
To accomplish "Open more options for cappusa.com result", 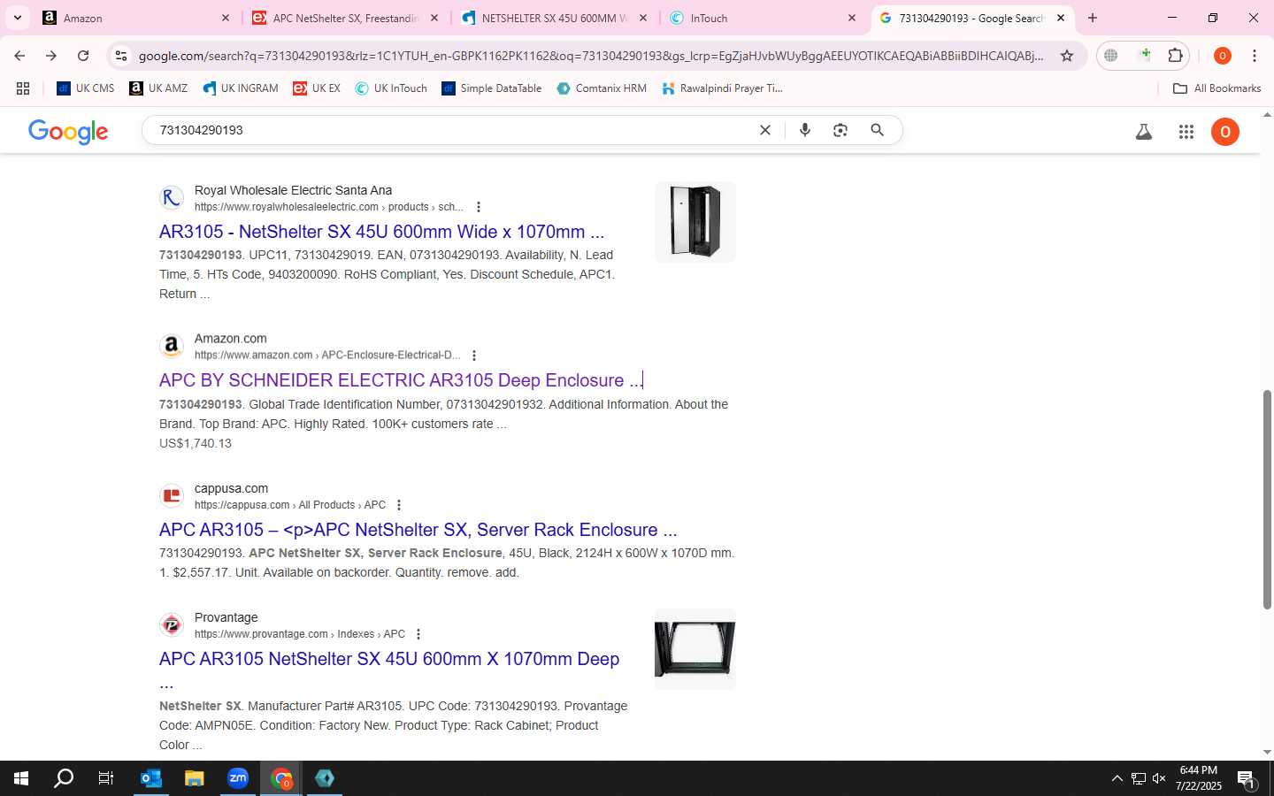I will pos(399,505).
